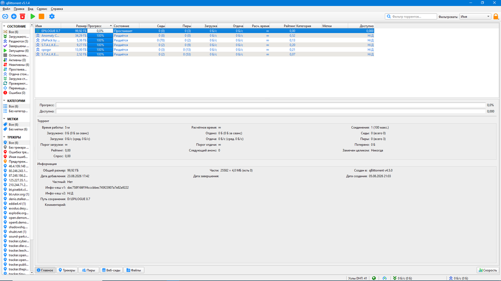Select the Ошибка (0) status filter
The image size is (501, 281).
coord(16,93)
